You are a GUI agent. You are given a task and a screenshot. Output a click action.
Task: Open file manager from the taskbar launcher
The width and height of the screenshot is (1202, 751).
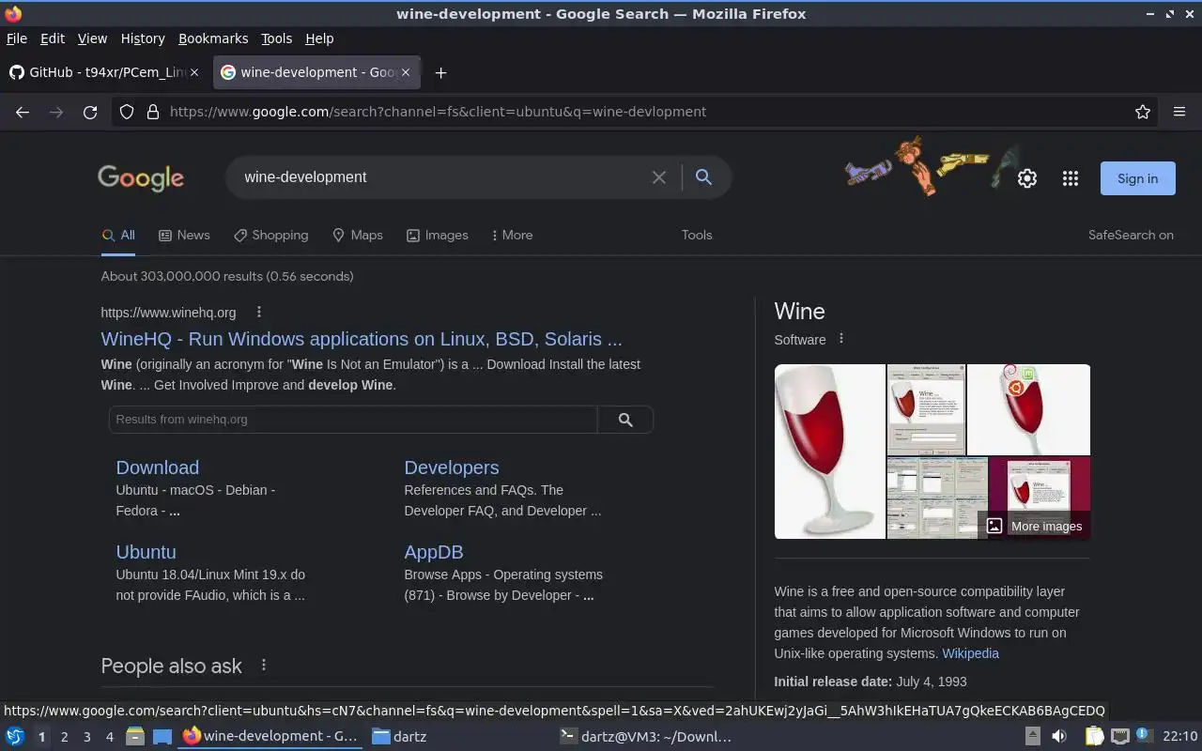pyautogui.click(x=135, y=737)
